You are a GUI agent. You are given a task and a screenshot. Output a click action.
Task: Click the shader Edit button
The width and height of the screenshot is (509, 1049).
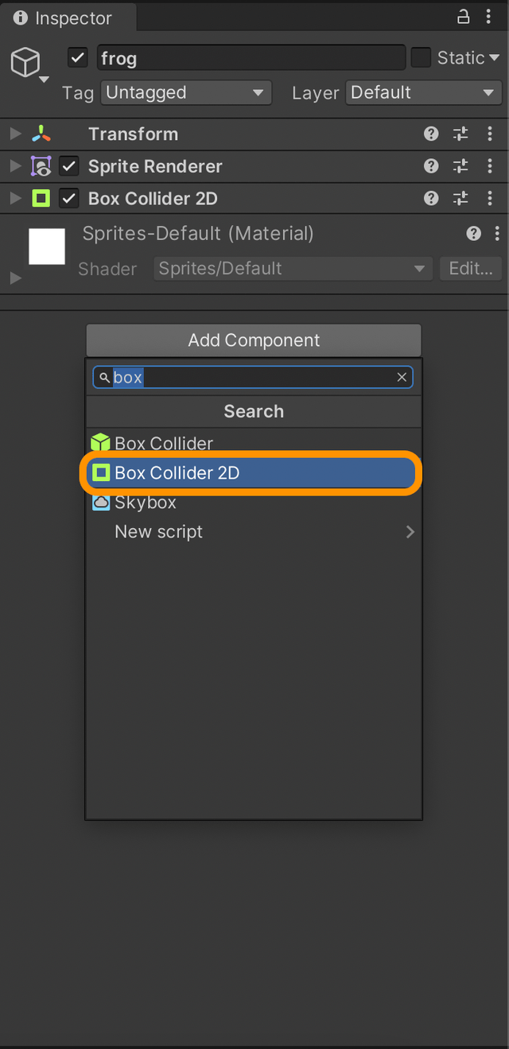[x=470, y=269]
